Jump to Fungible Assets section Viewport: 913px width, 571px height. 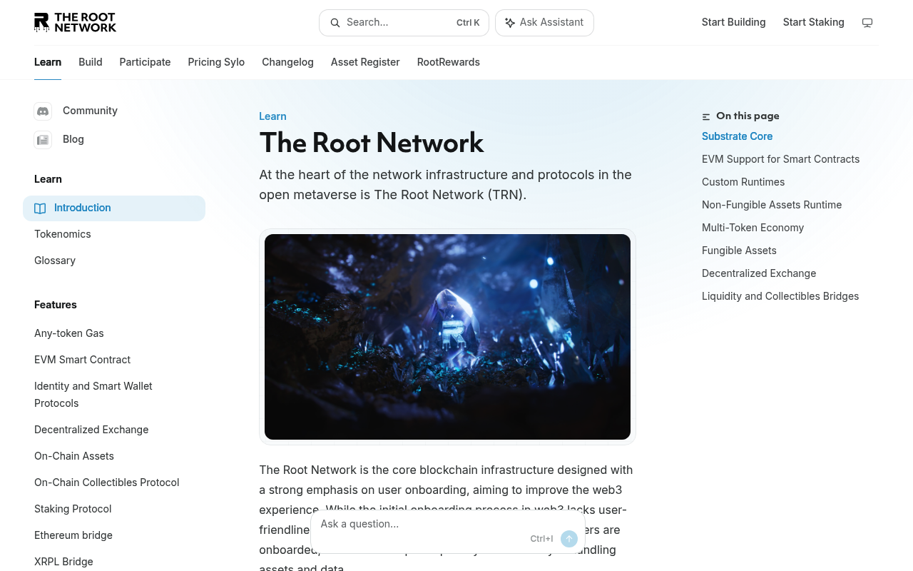coord(739,251)
